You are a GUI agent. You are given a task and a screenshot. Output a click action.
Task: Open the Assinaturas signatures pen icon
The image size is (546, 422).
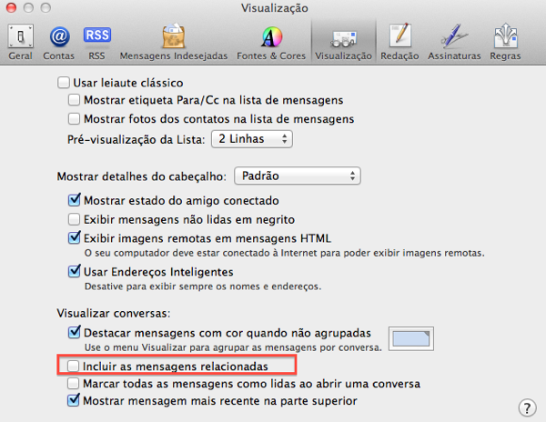pos(454,35)
